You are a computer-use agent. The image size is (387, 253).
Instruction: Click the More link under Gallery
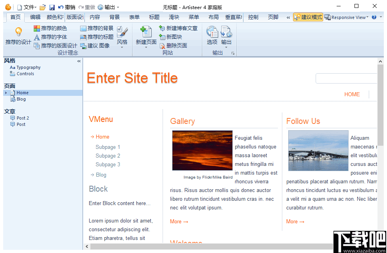point(176,221)
